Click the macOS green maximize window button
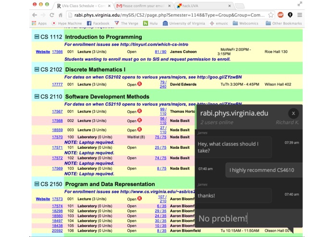The width and height of the screenshot is (334, 237). (x=47, y=4)
